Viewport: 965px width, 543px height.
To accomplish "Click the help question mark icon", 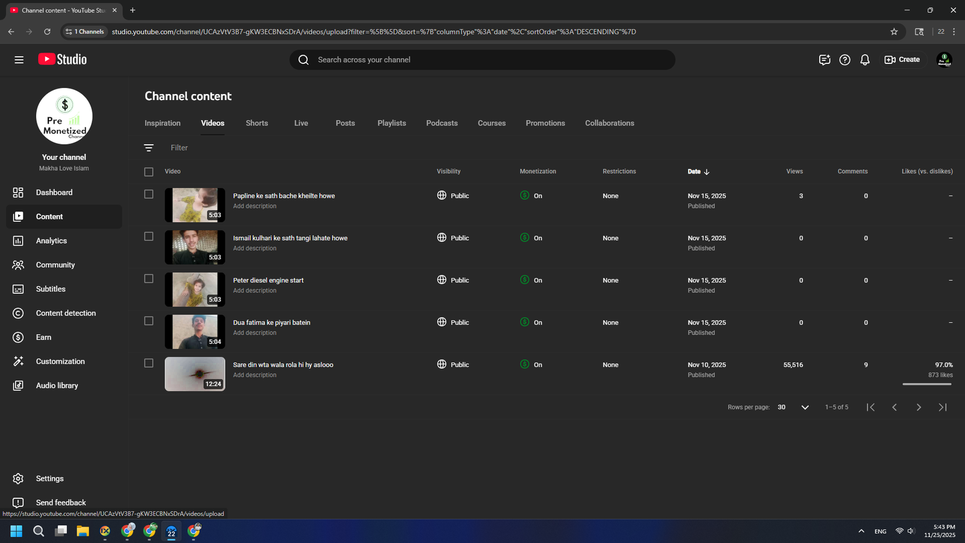I will 844,60.
